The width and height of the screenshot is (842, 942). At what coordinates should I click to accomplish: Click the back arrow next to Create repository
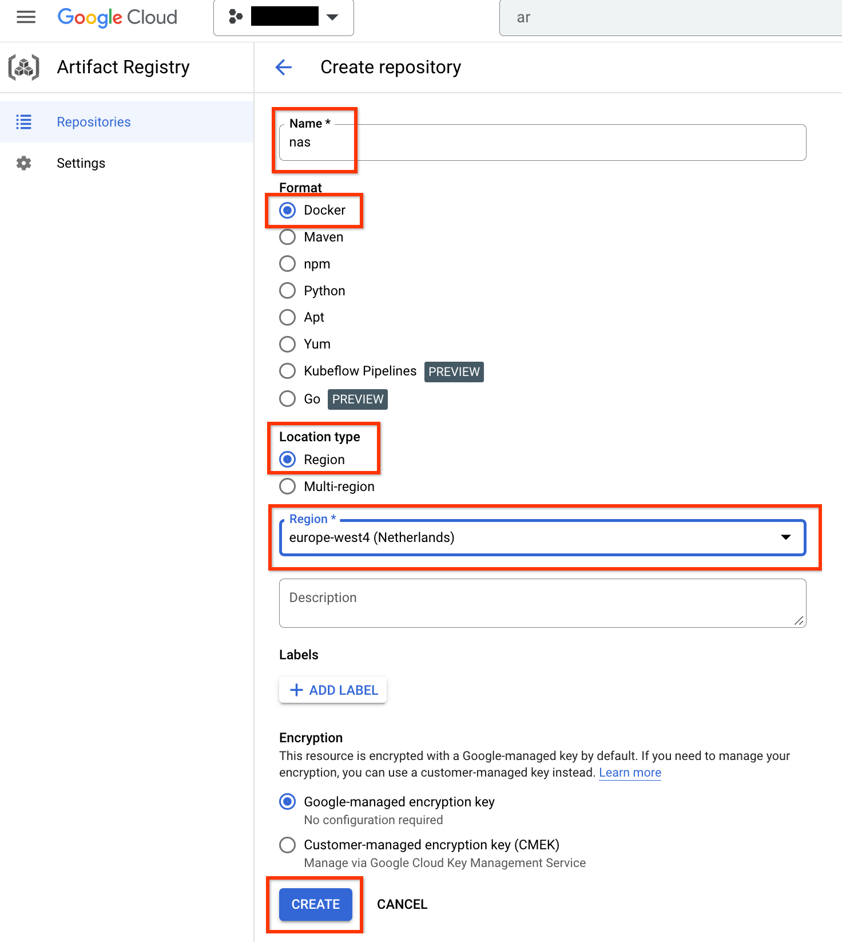point(283,67)
